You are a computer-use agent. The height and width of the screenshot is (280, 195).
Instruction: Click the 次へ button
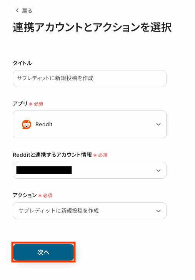pos(43,252)
